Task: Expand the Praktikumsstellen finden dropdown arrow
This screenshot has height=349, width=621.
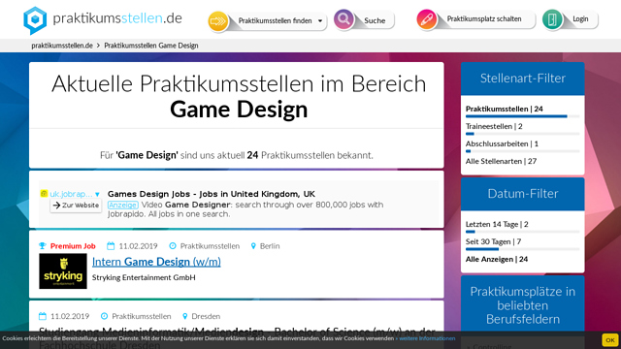Action: coord(320,21)
